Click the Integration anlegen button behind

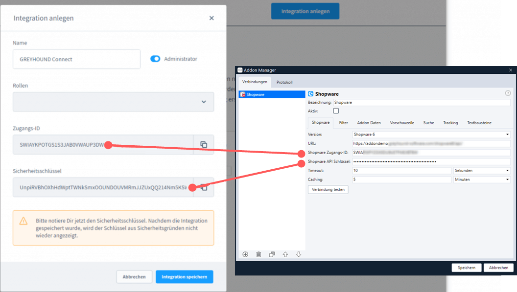coord(305,11)
